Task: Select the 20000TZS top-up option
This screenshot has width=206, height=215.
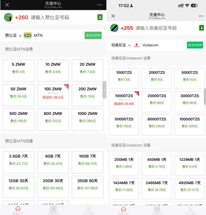Action: 157,102
